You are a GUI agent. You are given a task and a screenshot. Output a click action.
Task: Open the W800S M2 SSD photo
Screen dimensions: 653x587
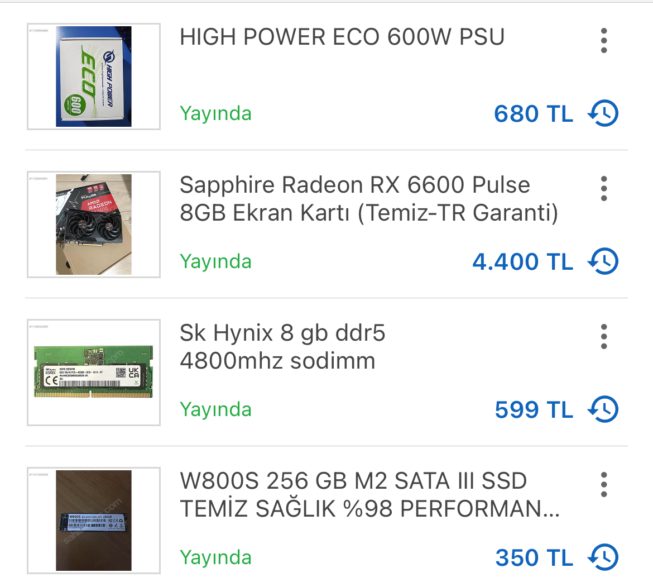(94, 521)
